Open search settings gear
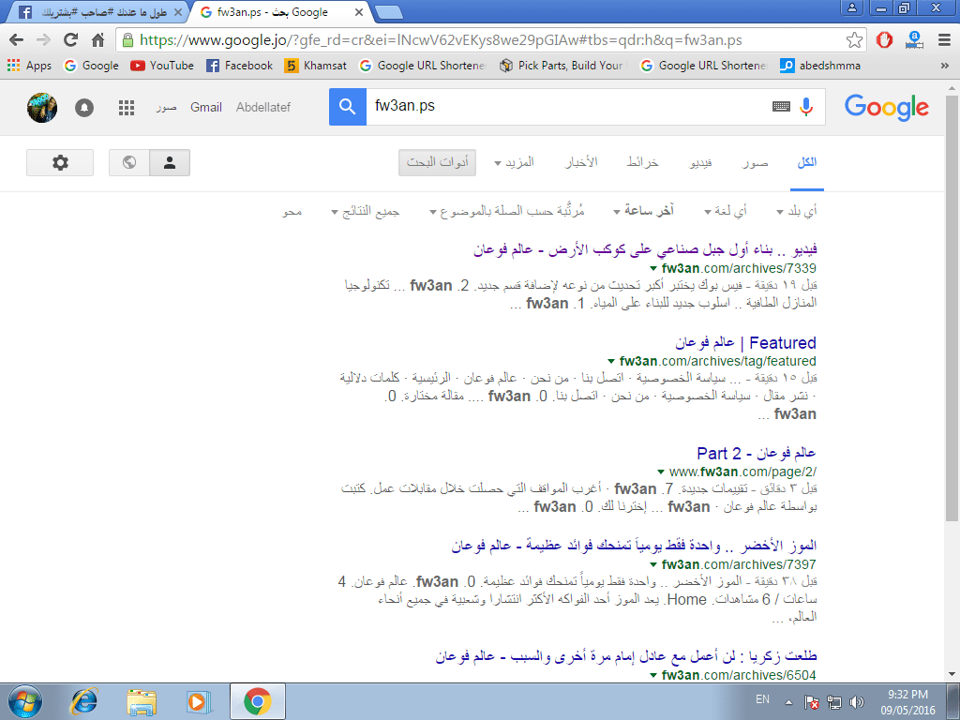This screenshot has height=720, width=960. (60, 162)
